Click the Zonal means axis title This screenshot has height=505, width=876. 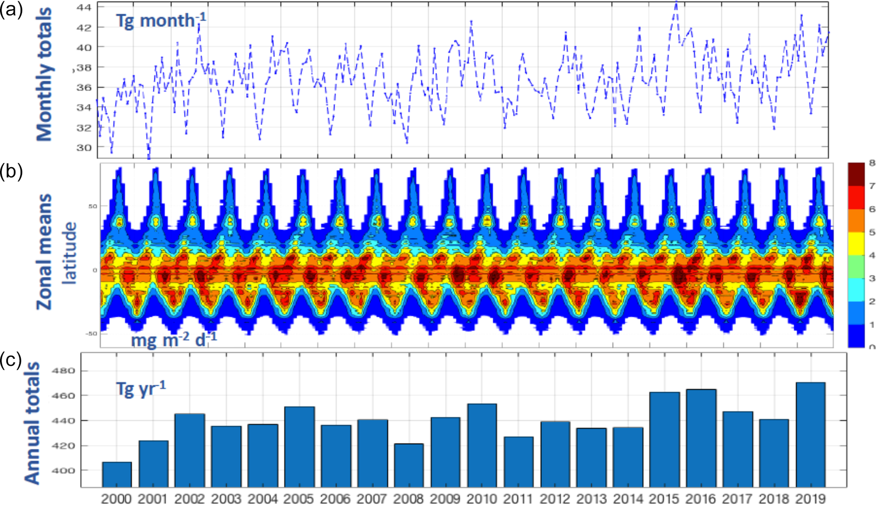click(x=44, y=252)
